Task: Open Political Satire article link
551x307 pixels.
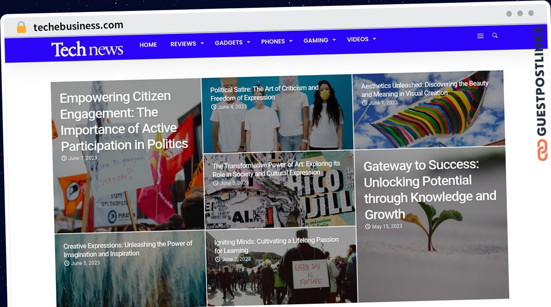Action: [264, 93]
